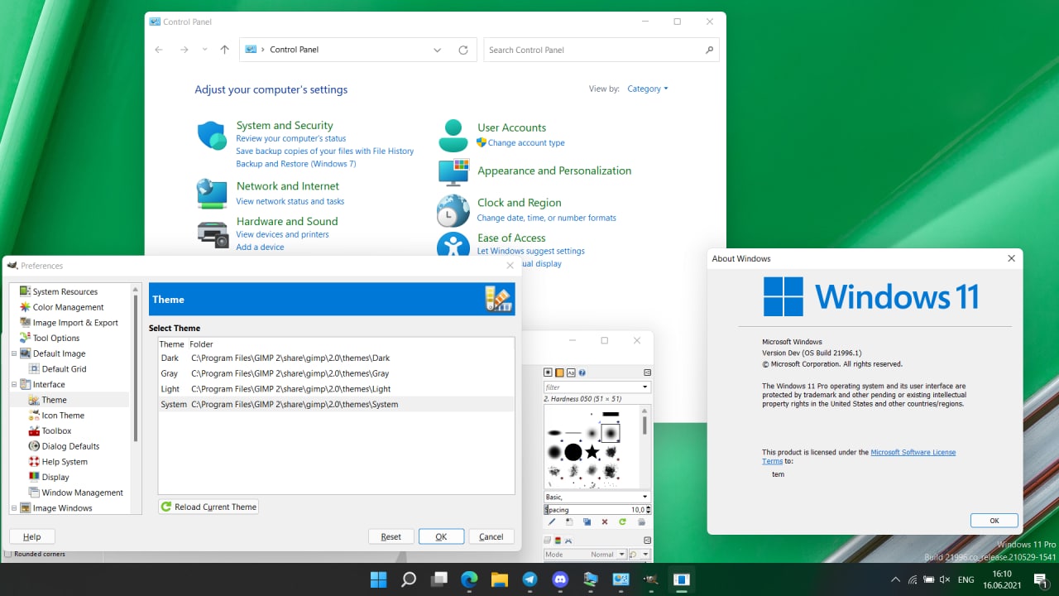This screenshot has height=596, width=1059.
Task: Click the Ease of Access icon
Action: click(x=453, y=246)
